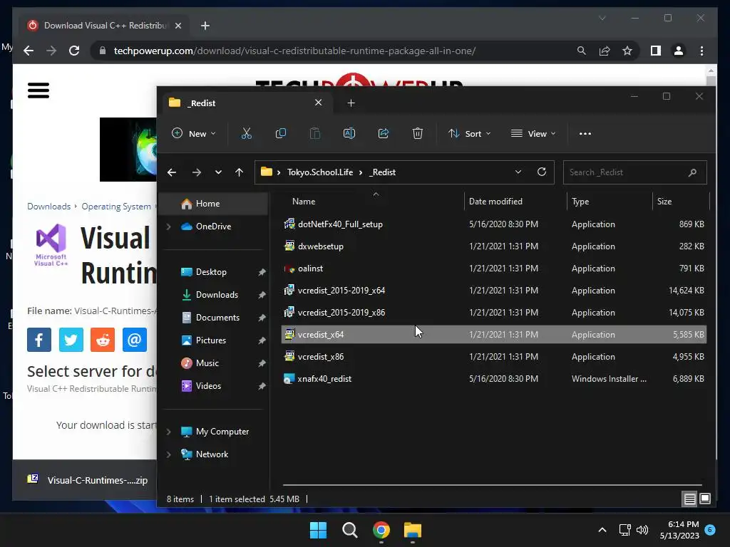Open the Sort dropdown menu

click(x=469, y=133)
